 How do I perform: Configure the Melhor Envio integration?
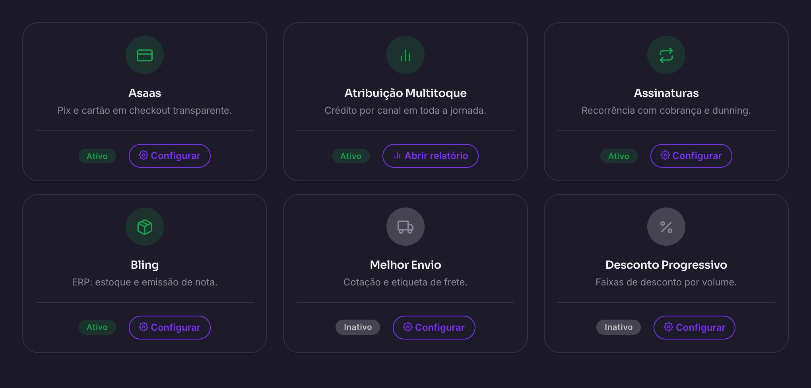coord(434,328)
